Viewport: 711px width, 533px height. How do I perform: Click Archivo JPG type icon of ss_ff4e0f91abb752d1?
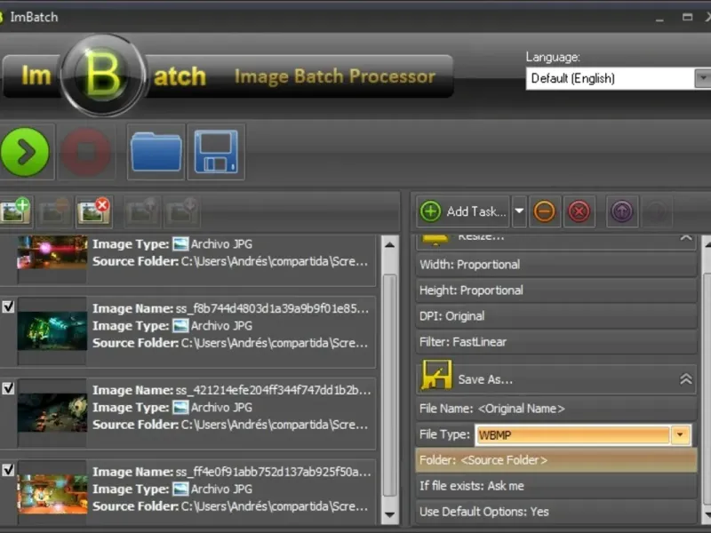point(180,489)
